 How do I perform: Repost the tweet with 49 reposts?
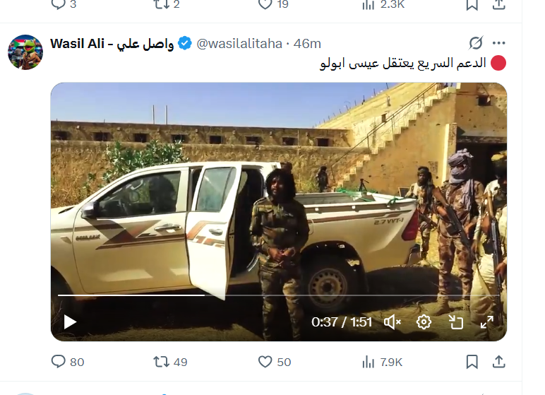(170, 362)
